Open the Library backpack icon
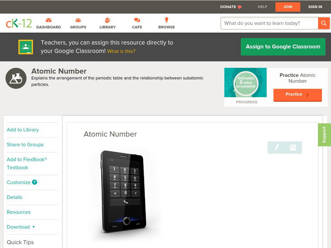 point(108,20)
